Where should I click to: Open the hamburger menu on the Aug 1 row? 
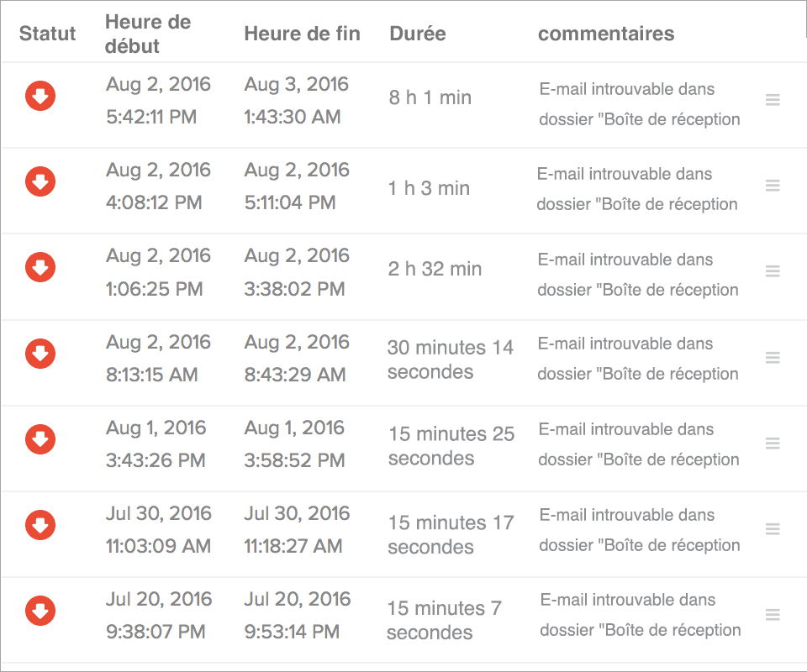(773, 443)
